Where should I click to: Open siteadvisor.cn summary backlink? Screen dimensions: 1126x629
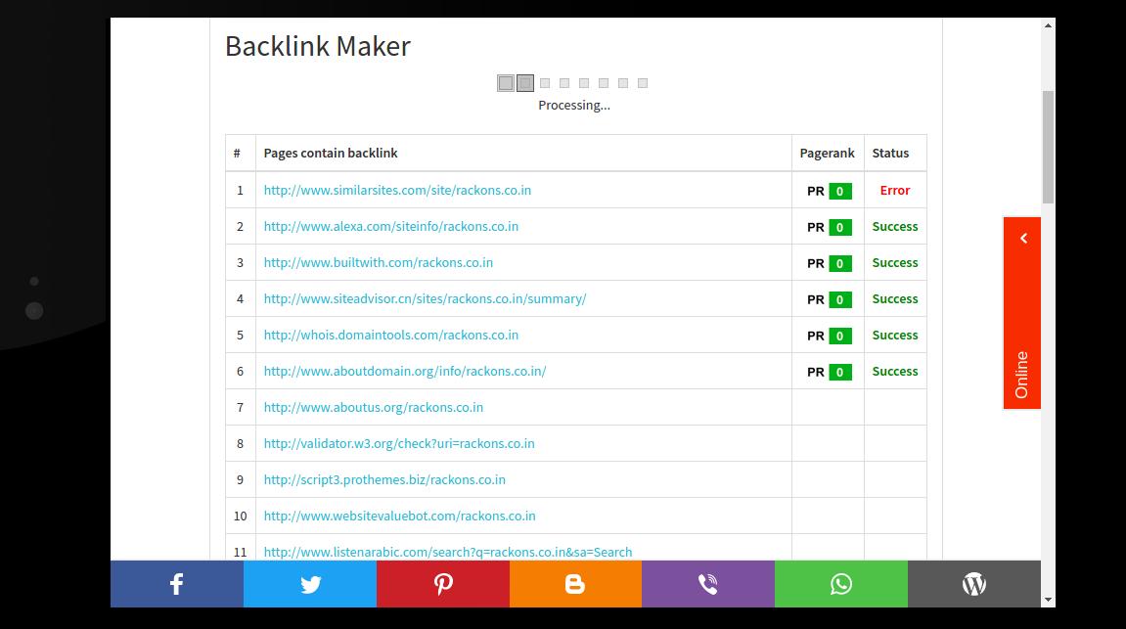(425, 298)
